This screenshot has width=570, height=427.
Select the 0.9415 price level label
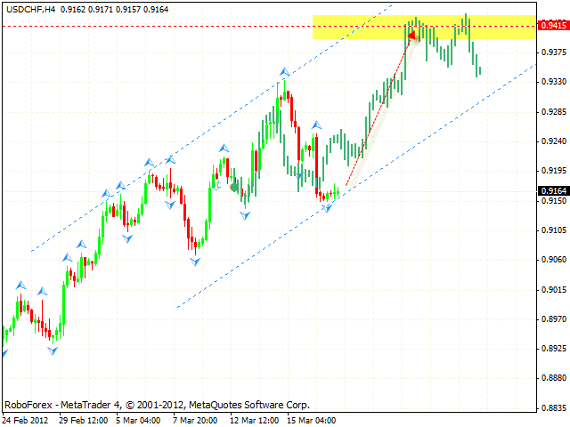coord(552,26)
